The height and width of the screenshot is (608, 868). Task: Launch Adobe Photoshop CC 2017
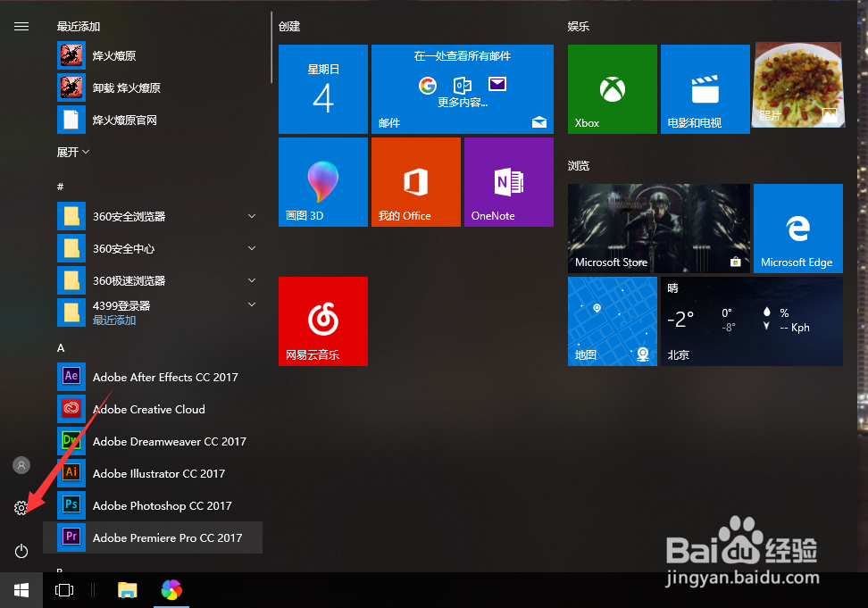click(152, 505)
